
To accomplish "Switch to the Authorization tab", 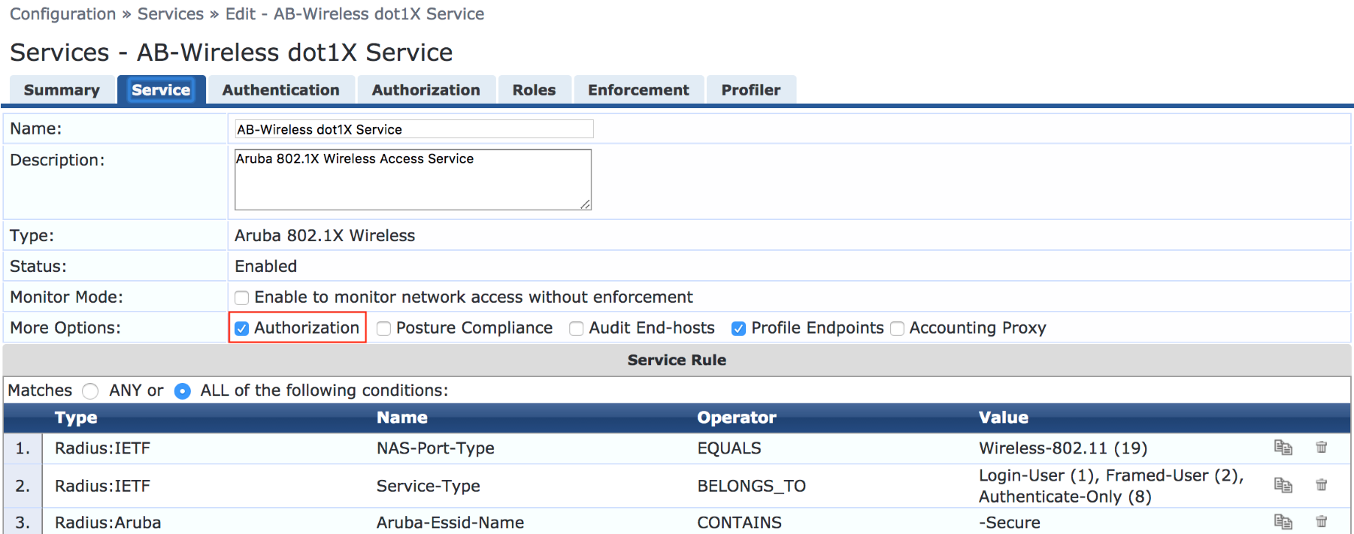I will coord(426,90).
